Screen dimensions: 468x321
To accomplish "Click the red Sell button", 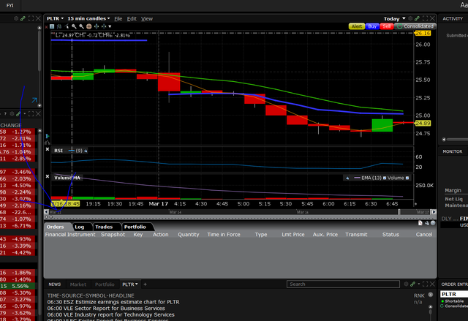I will pyautogui.click(x=387, y=26).
